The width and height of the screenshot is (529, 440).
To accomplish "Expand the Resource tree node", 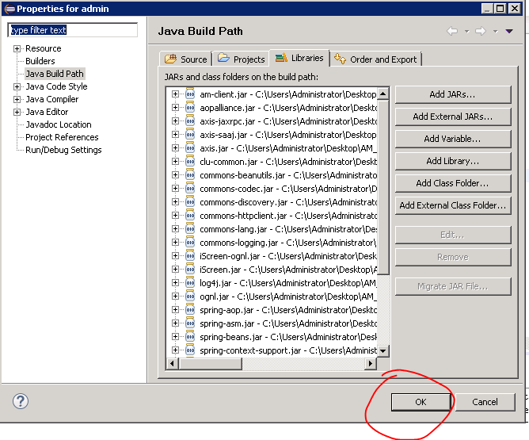I will pos(17,48).
